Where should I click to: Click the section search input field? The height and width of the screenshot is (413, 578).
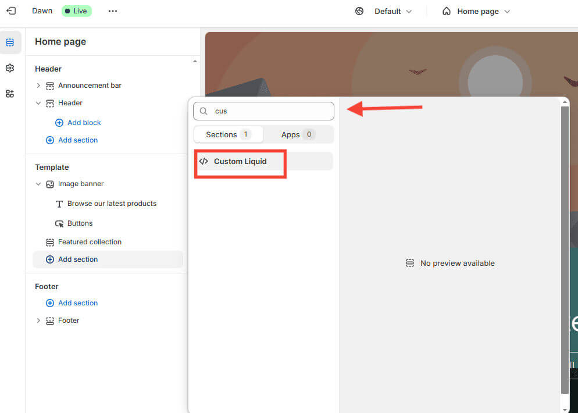tap(270, 111)
